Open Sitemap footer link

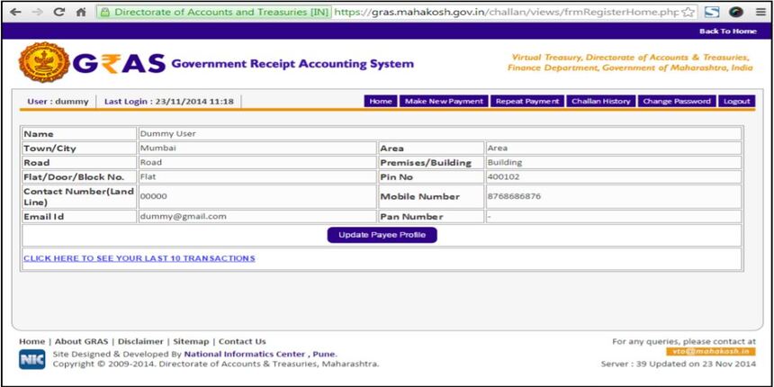pos(191,341)
